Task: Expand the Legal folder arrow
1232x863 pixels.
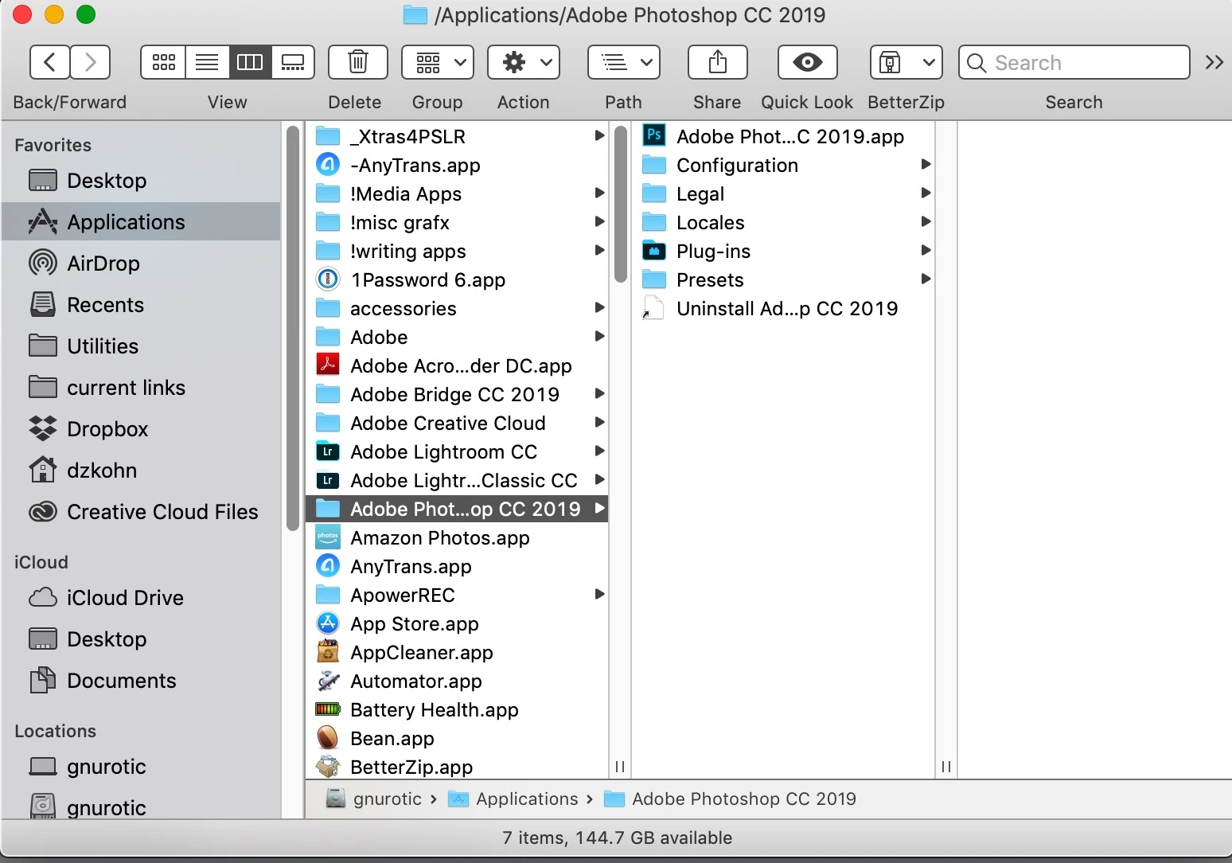Action: (x=926, y=193)
